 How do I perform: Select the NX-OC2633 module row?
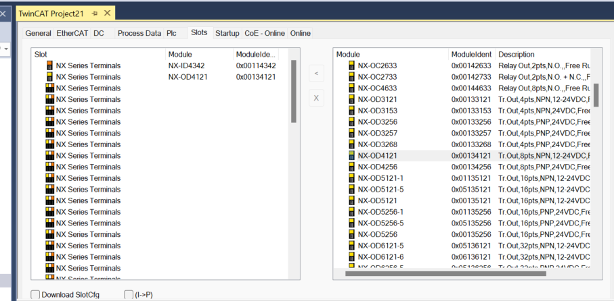point(462,65)
